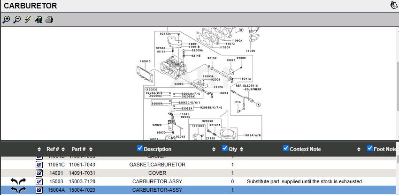
Task: Click the zoom out magnifier icon
Action: (x=17, y=20)
